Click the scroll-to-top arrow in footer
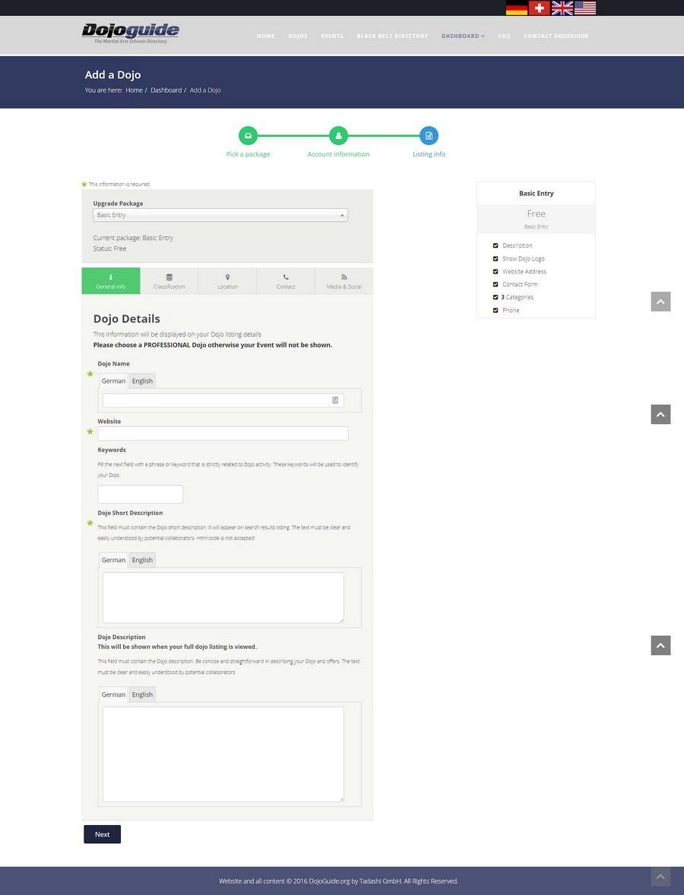684x895 pixels. click(660, 877)
